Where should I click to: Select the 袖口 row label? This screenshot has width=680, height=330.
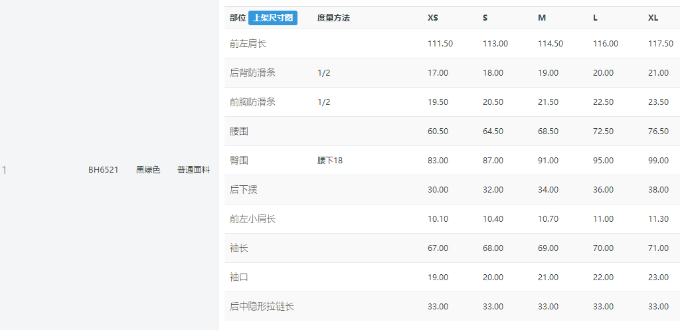tap(239, 277)
